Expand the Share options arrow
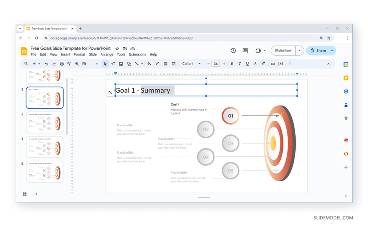 tap(332, 51)
